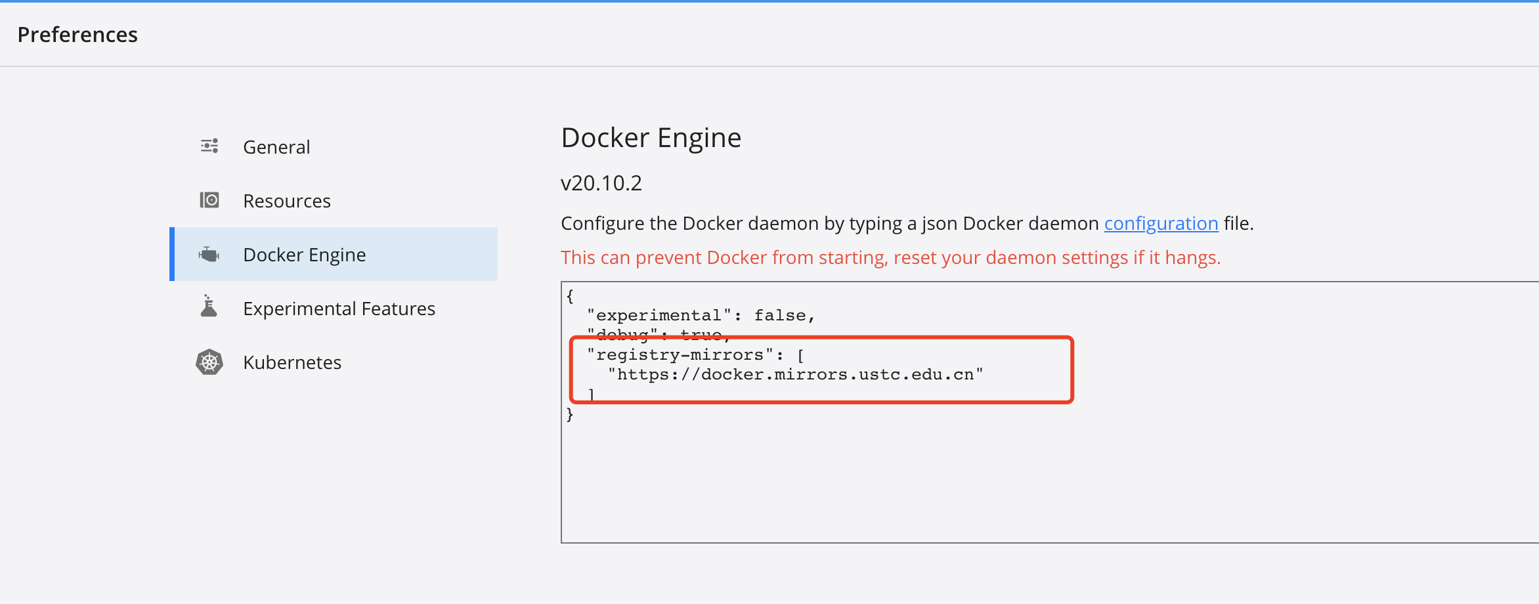This screenshot has width=1539, height=604.
Task: Select the General sliders icon
Action: coord(209,145)
